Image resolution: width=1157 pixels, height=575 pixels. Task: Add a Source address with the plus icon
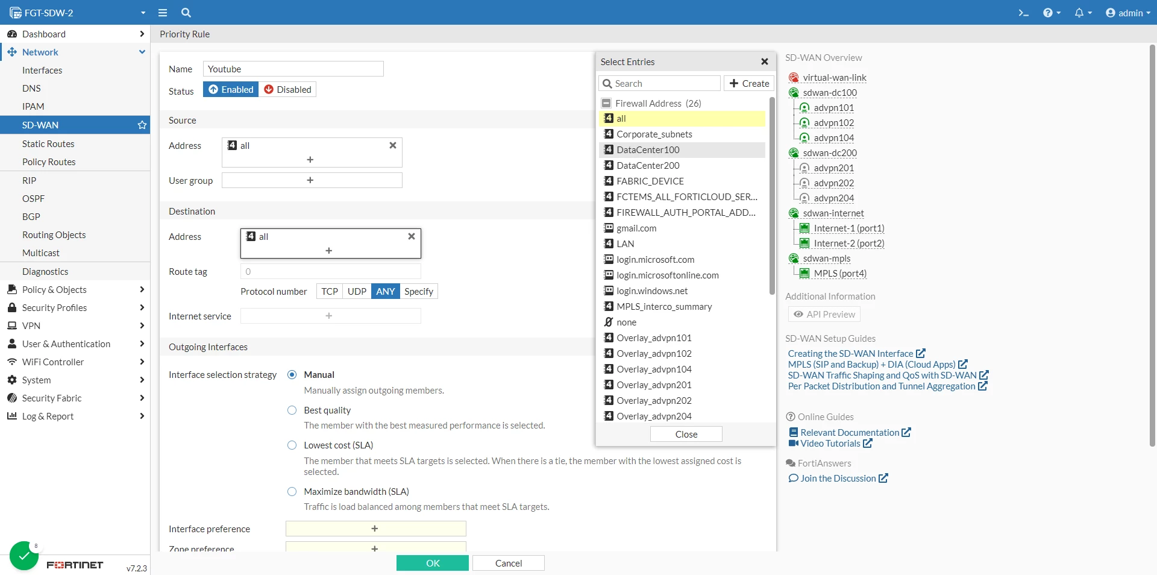310,160
